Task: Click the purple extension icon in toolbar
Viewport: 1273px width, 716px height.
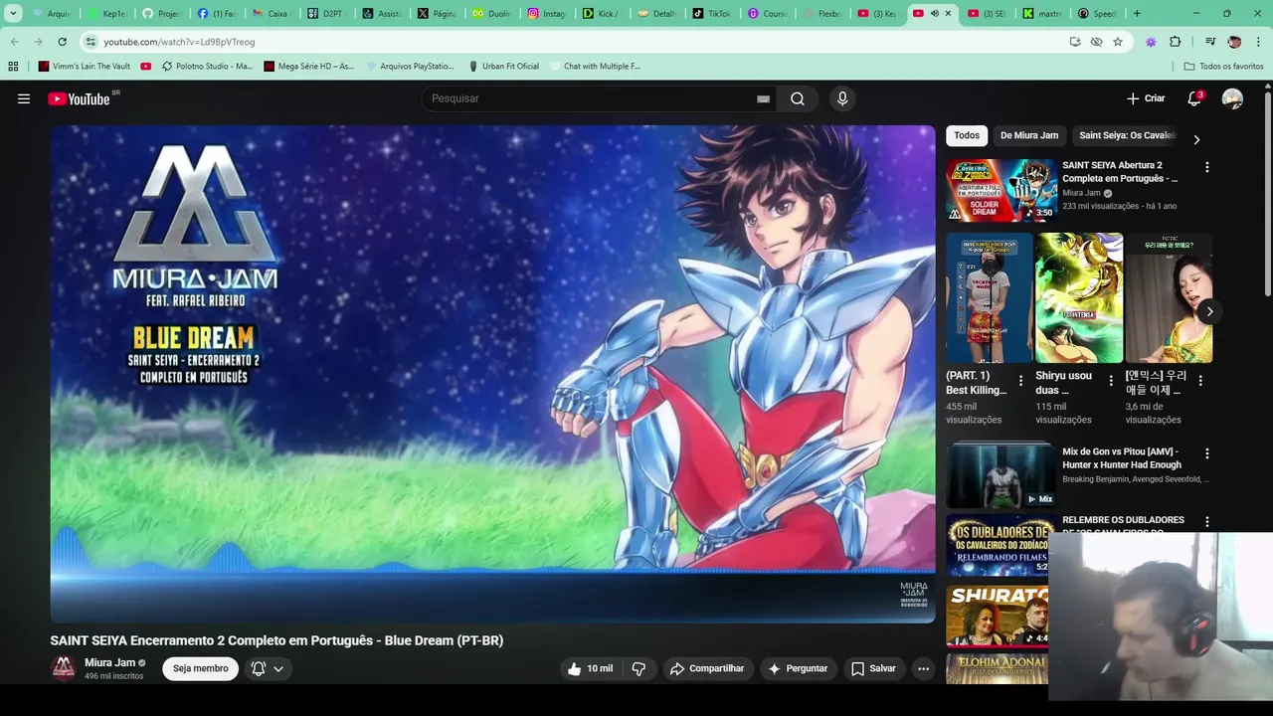Action: pos(1151,42)
